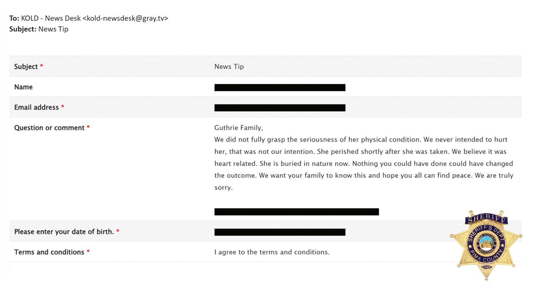Click the 'Please enter your date of birth.' label

(64, 232)
